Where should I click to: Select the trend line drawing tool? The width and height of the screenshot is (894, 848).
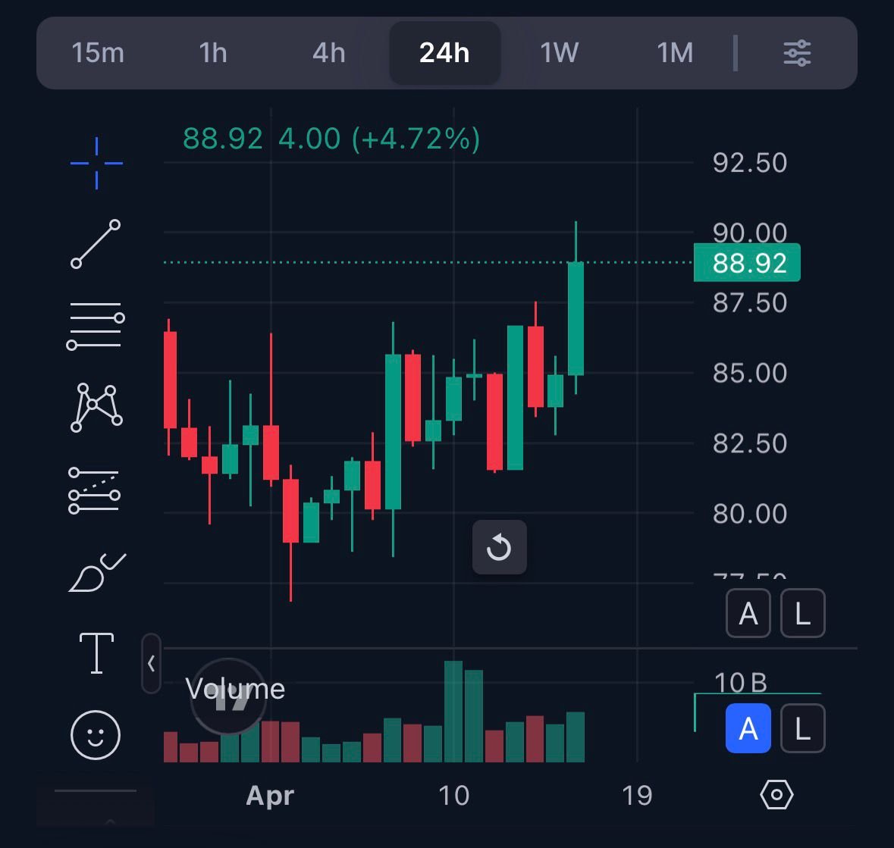point(96,244)
